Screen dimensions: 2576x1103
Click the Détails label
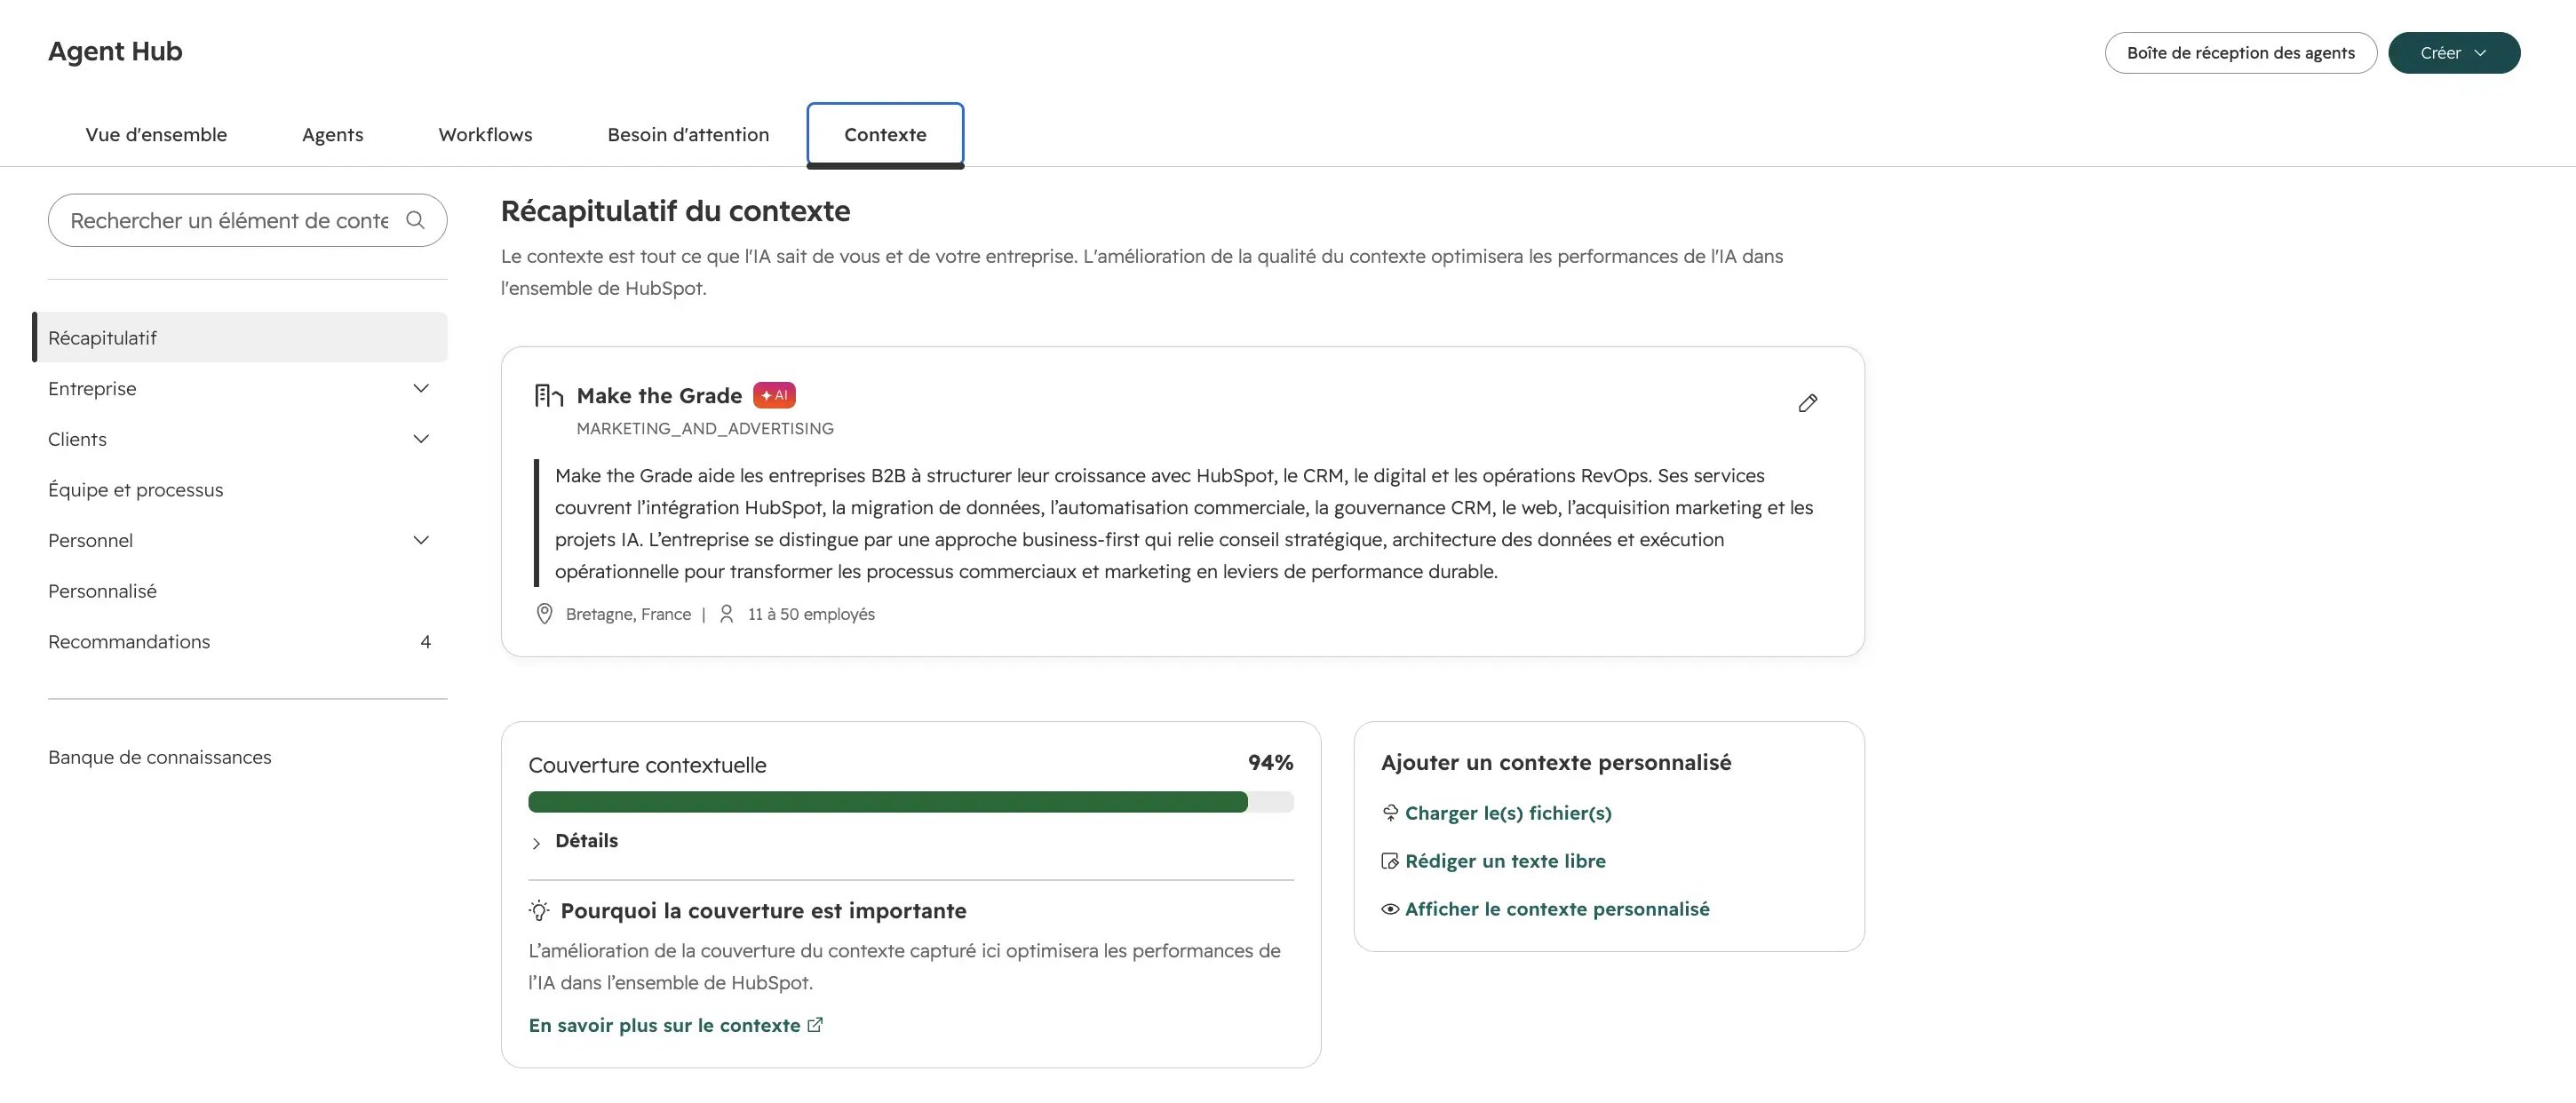coord(586,841)
